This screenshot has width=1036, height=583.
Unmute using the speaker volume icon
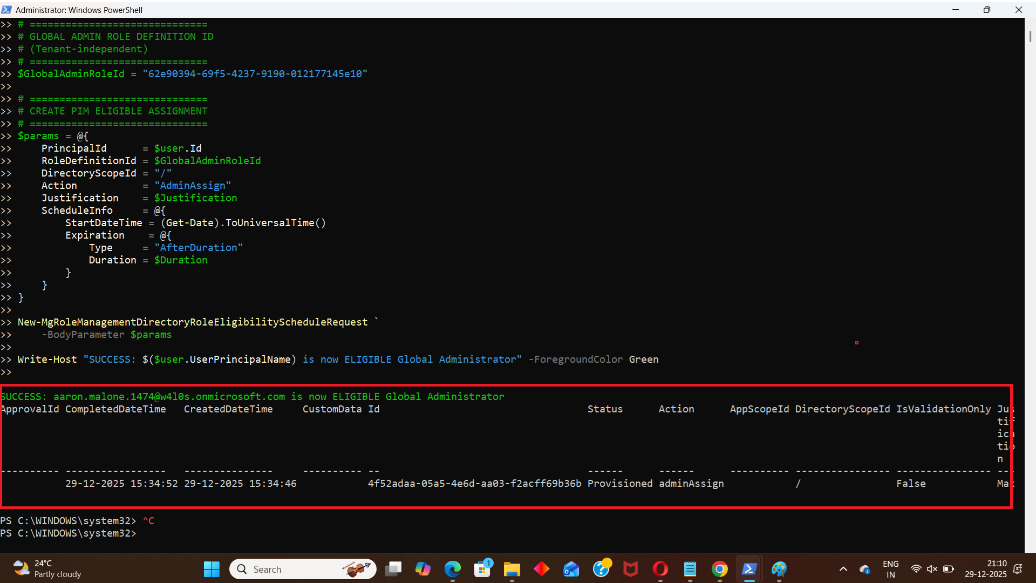932,569
